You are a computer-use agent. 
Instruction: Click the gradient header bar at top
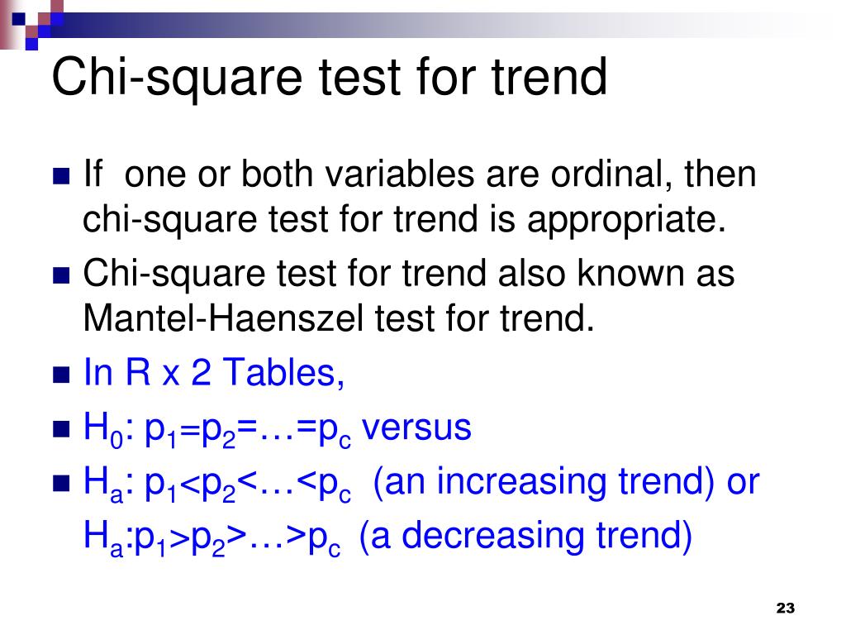point(431,25)
